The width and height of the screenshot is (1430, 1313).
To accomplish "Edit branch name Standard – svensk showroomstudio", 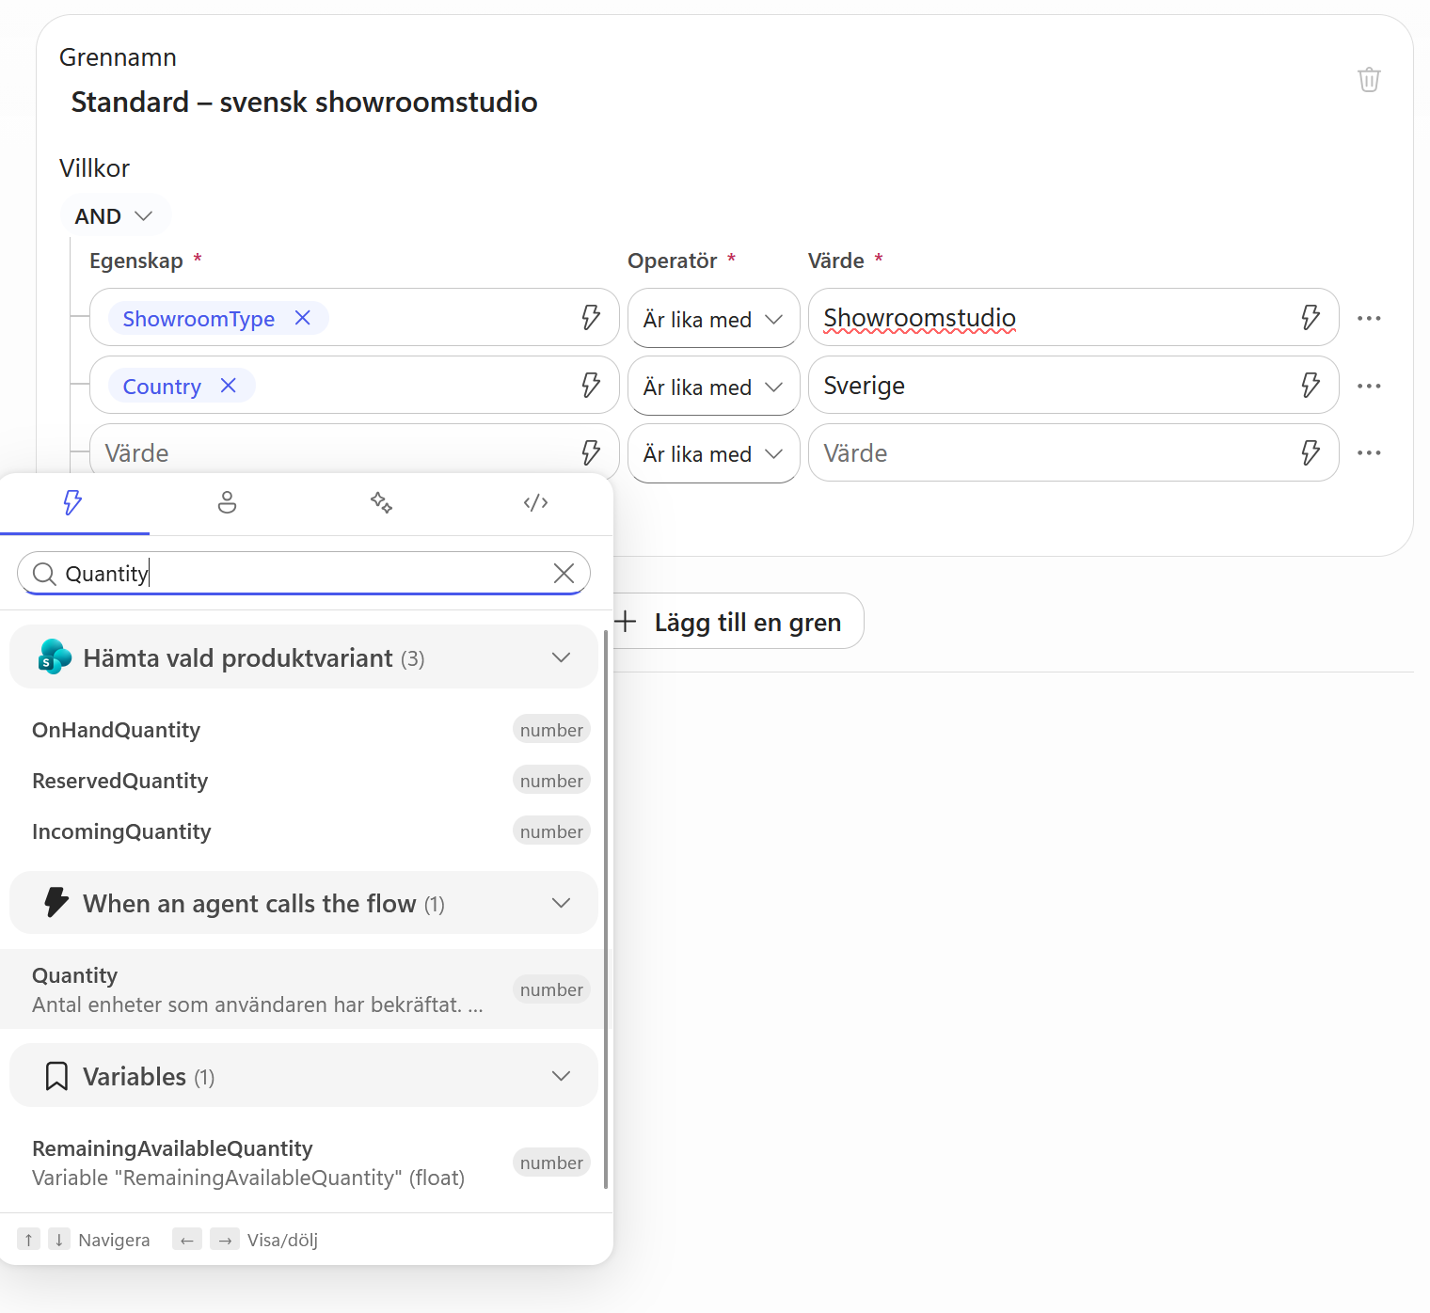I will coord(304,102).
